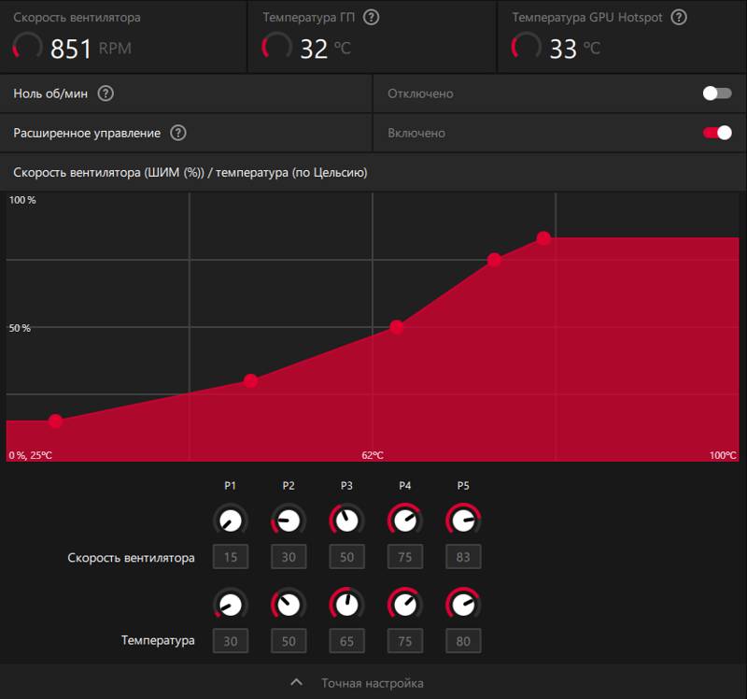Disable the Расширенное управление toggle
The width and height of the screenshot is (747, 699).
point(717,133)
